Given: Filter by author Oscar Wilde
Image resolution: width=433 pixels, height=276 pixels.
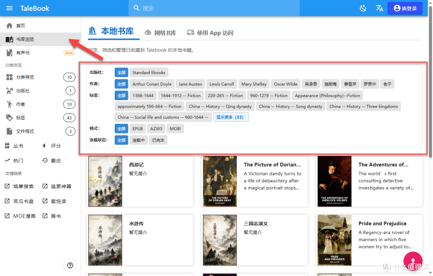Looking at the screenshot, I should click(285, 84).
